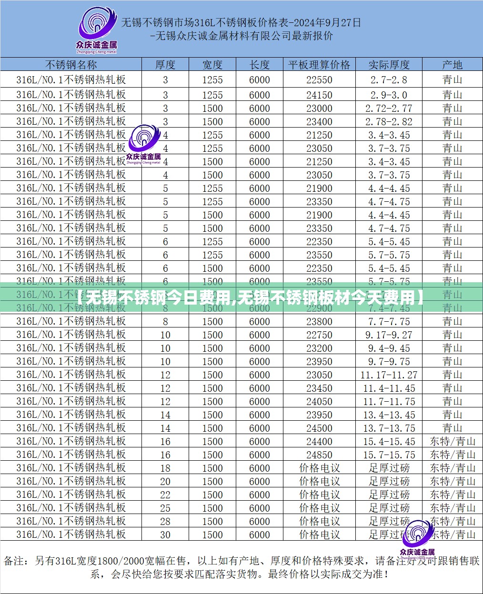
Task: Select the 长度 column header
Action: pyautogui.click(x=260, y=65)
